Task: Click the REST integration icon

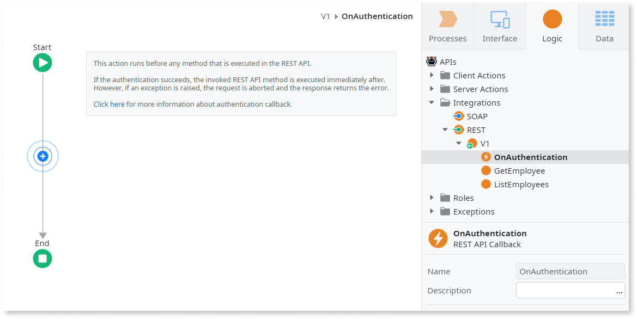Action: click(458, 130)
